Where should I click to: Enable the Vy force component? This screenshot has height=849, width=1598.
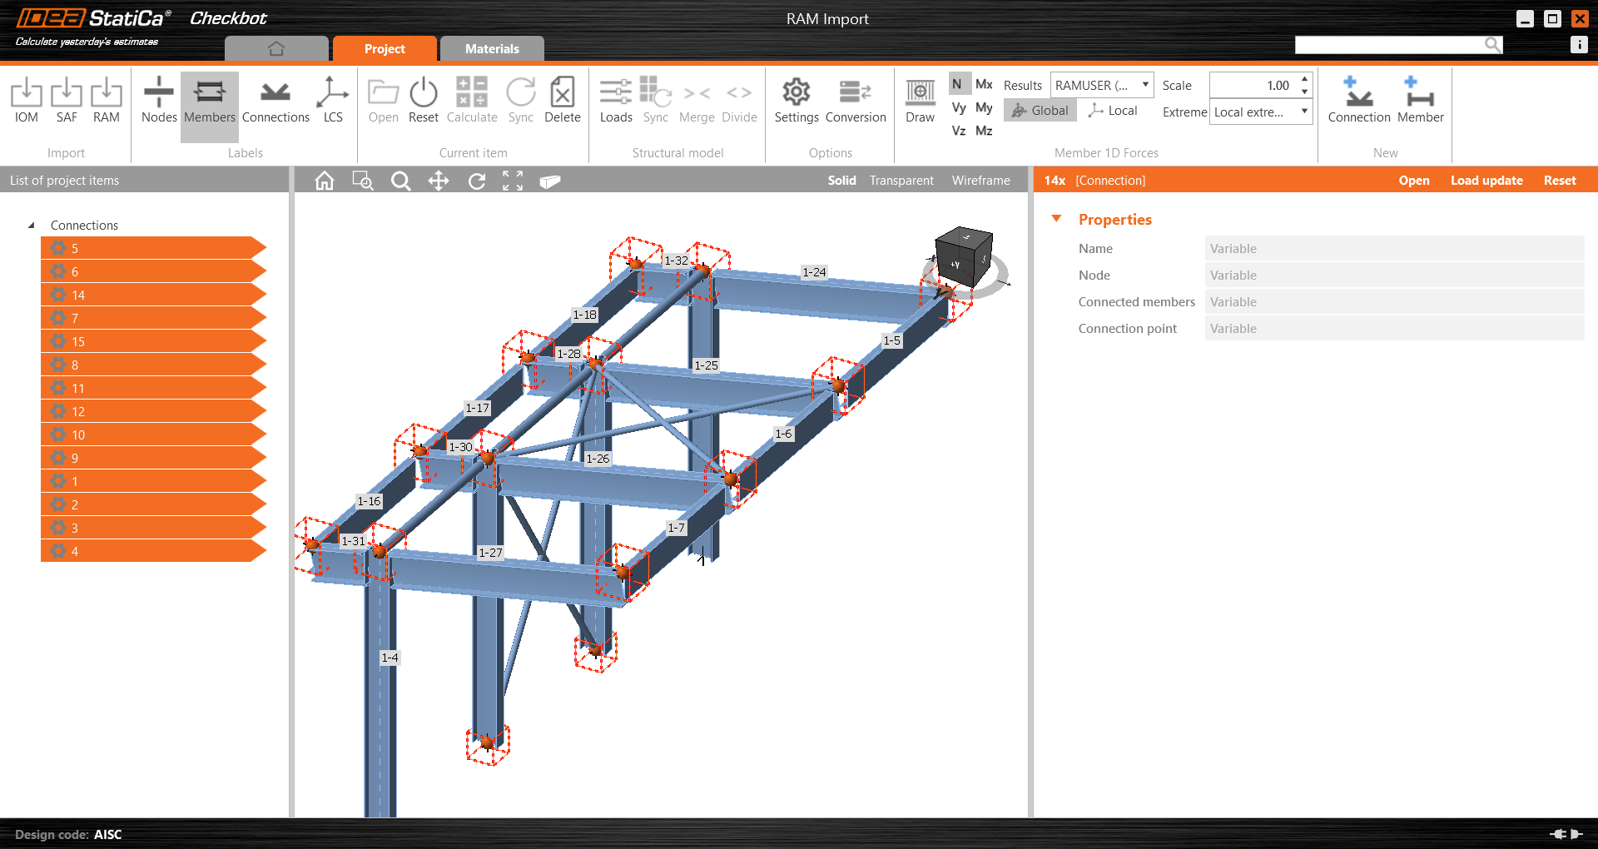[x=959, y=107]
